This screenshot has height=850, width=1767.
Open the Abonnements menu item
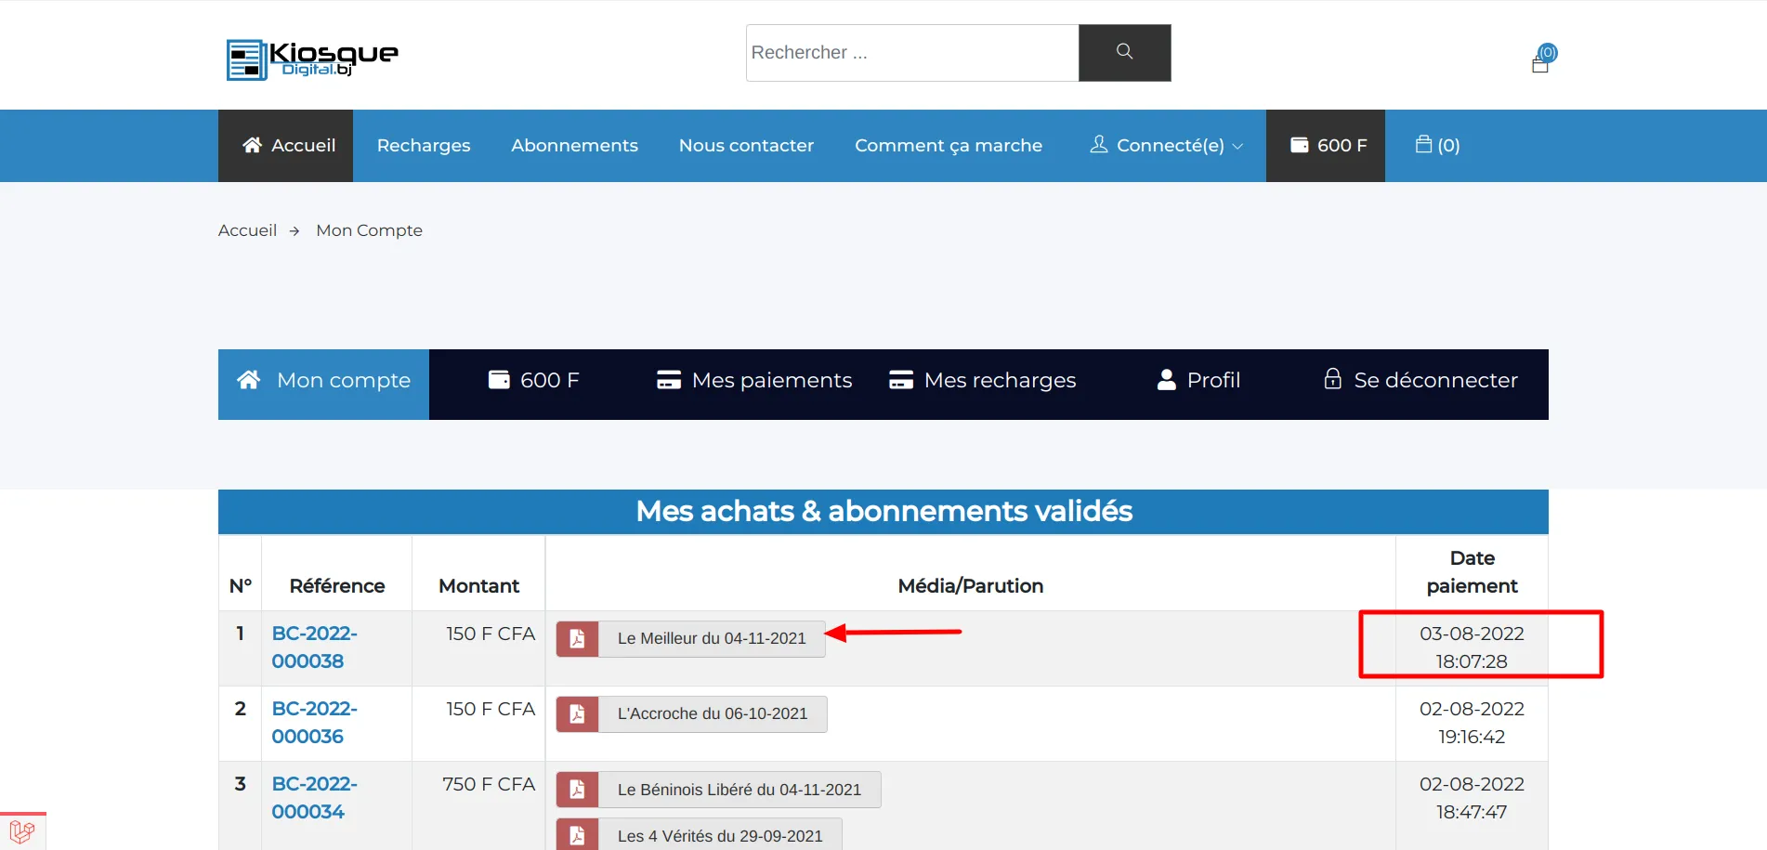tap(574, 145)
